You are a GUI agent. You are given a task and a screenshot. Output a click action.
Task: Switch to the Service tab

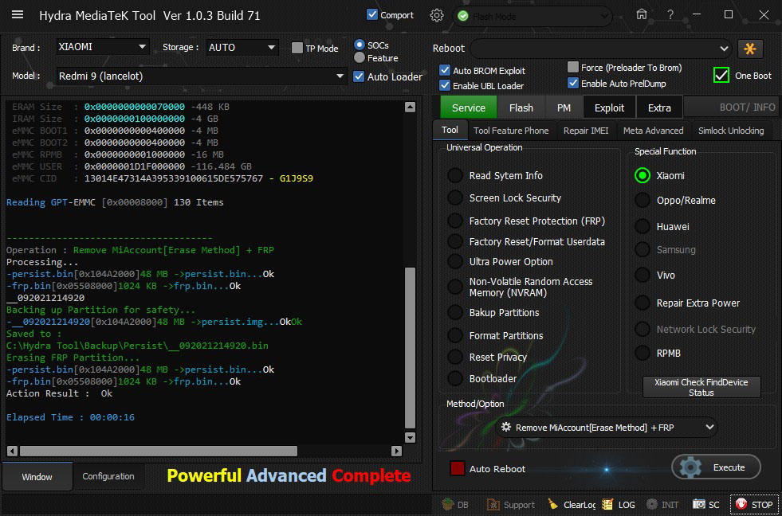tap(468, 107)
